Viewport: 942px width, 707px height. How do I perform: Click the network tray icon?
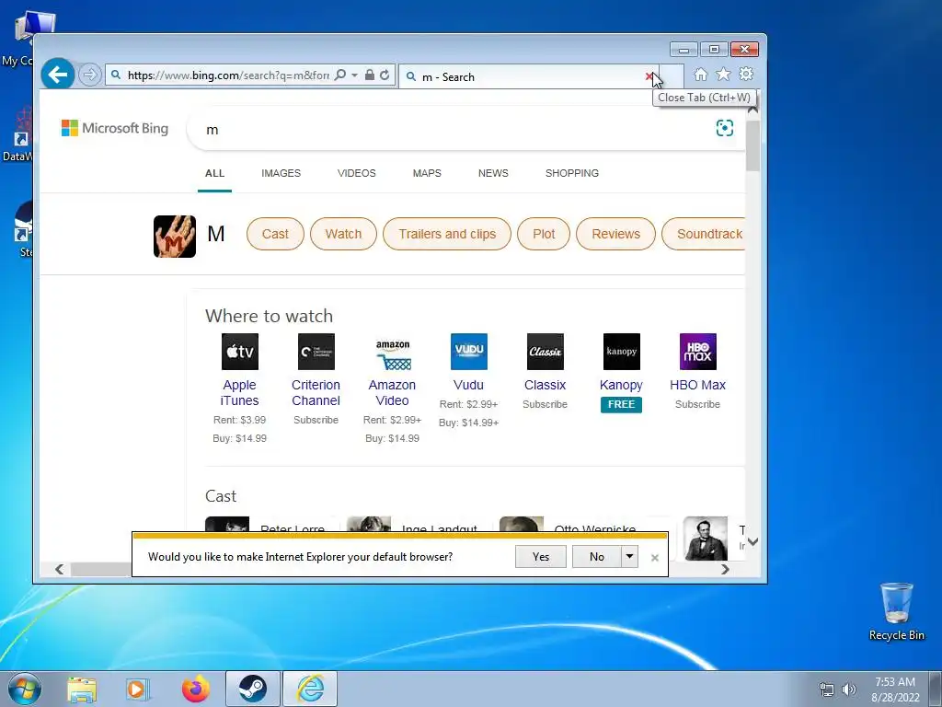click(x=827, y=690)
